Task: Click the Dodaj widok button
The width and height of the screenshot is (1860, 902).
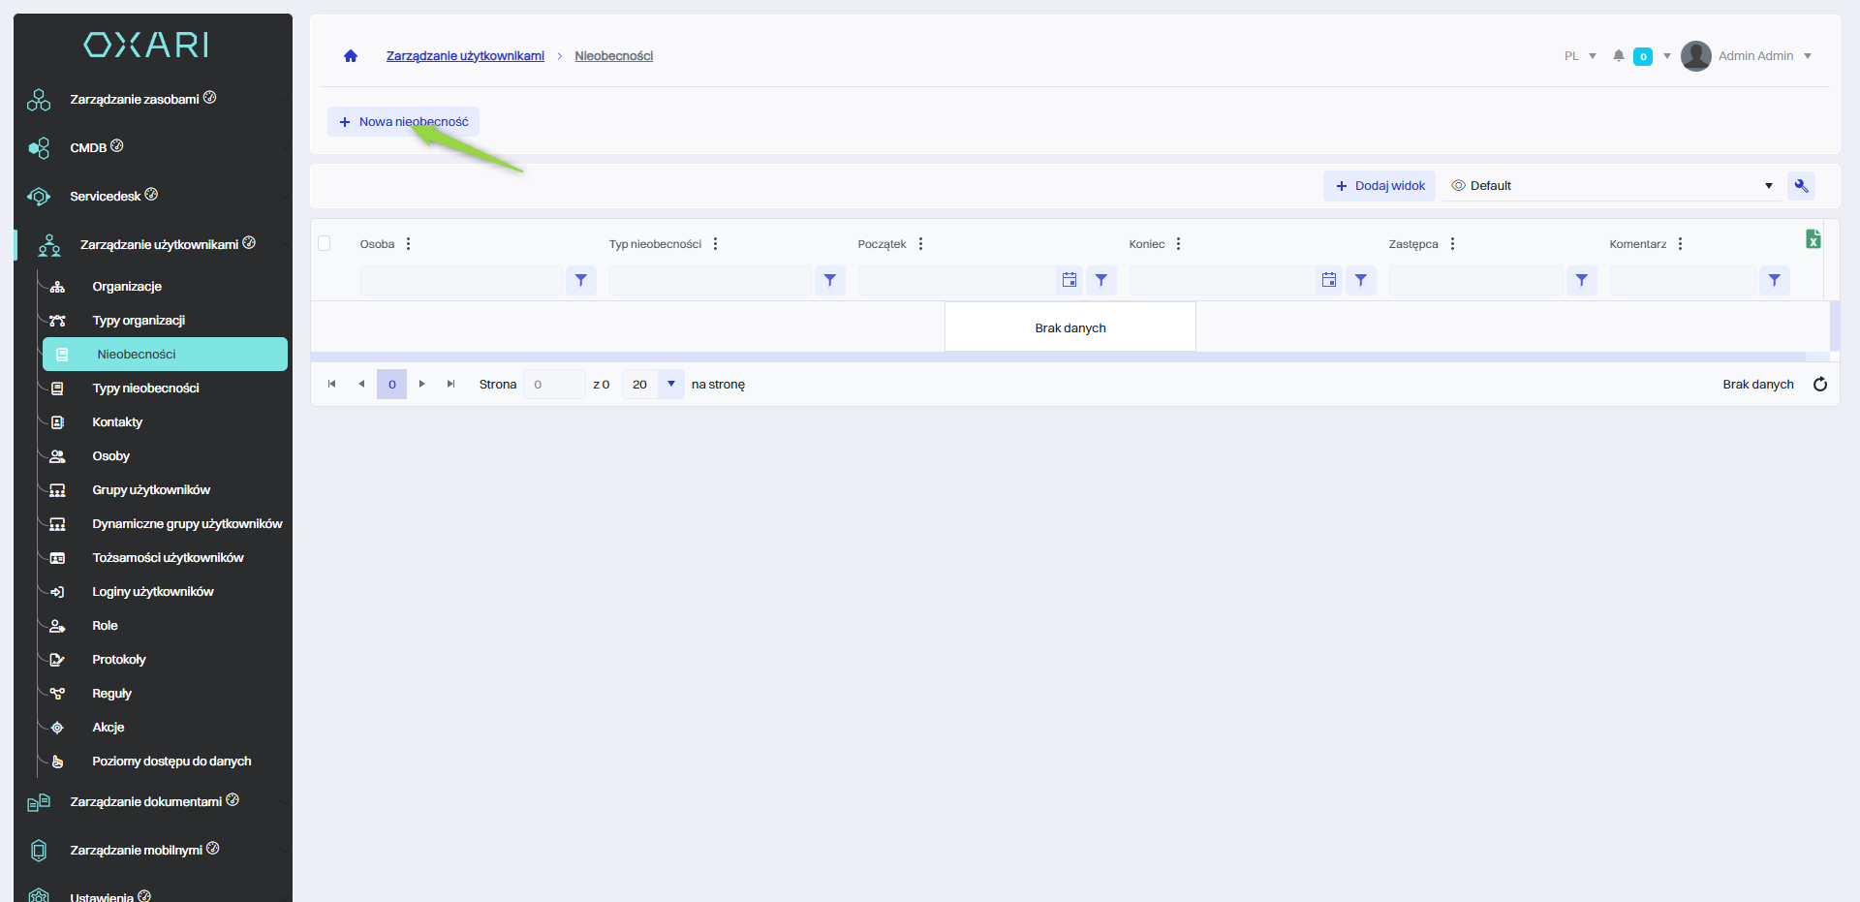Action: click(x=1379, y=186)
